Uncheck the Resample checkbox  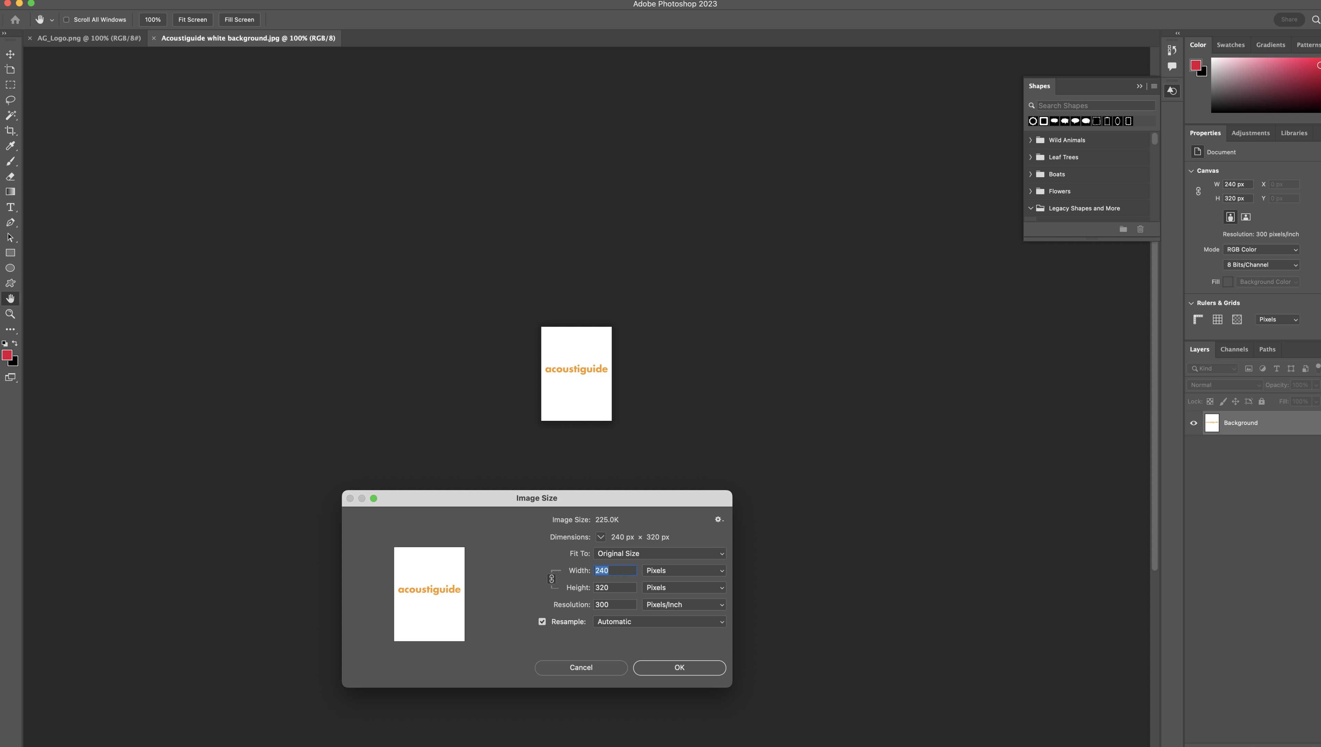[x=542, y=621]
